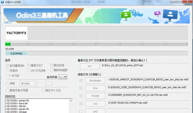The image size is (193, 113).
Task: Enable the UMS file checkbox
Action: (81, 111)
